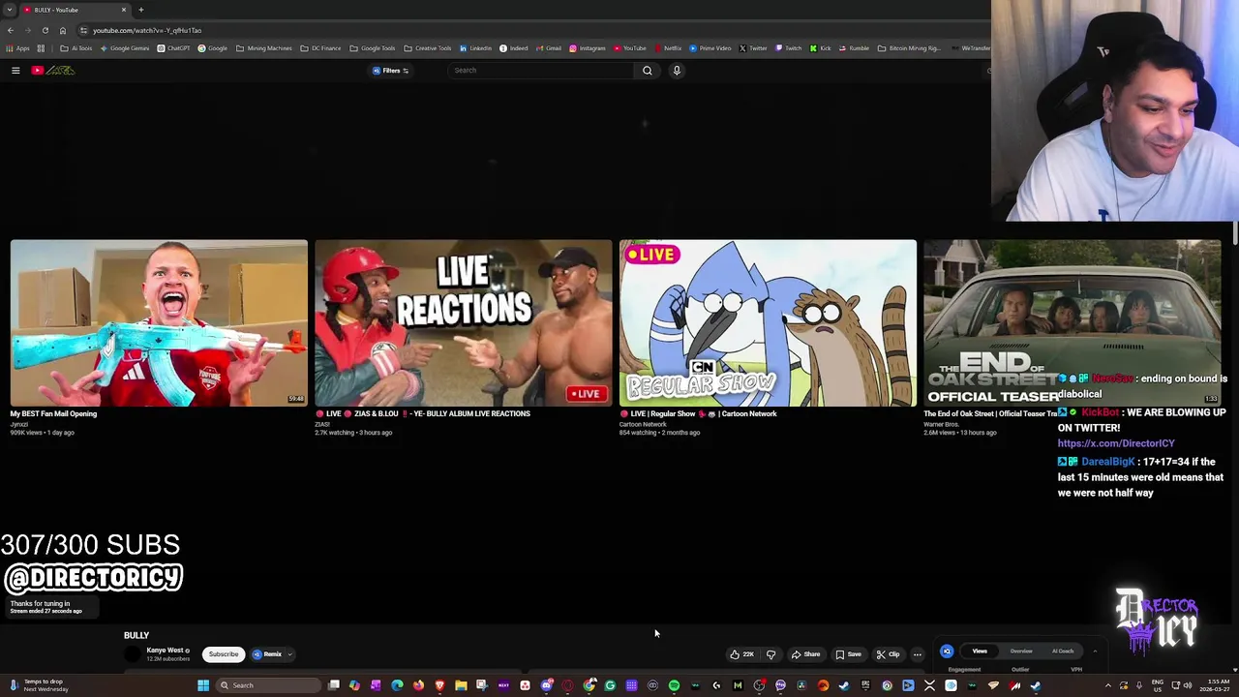
Task: Activate voice search microphone icon
Action: pos(677,70)
